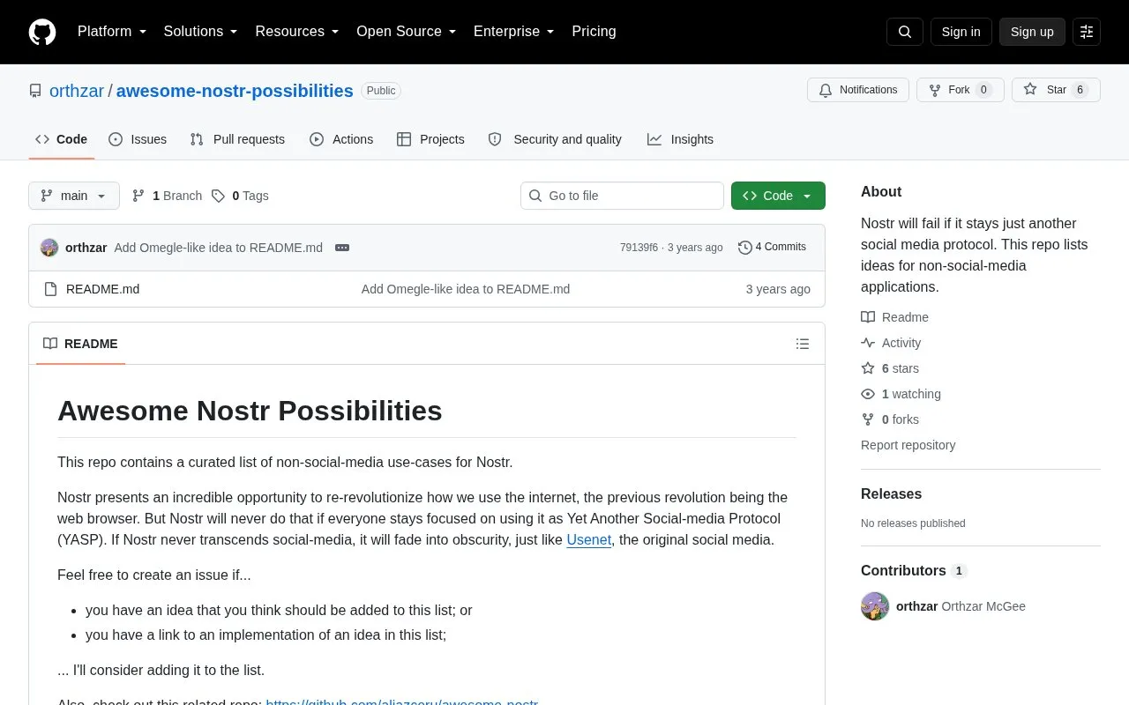Expand the Open Source menu
Image resolution: width=1129 pixels, height=705 pixels.
click(x=407, y=32)
